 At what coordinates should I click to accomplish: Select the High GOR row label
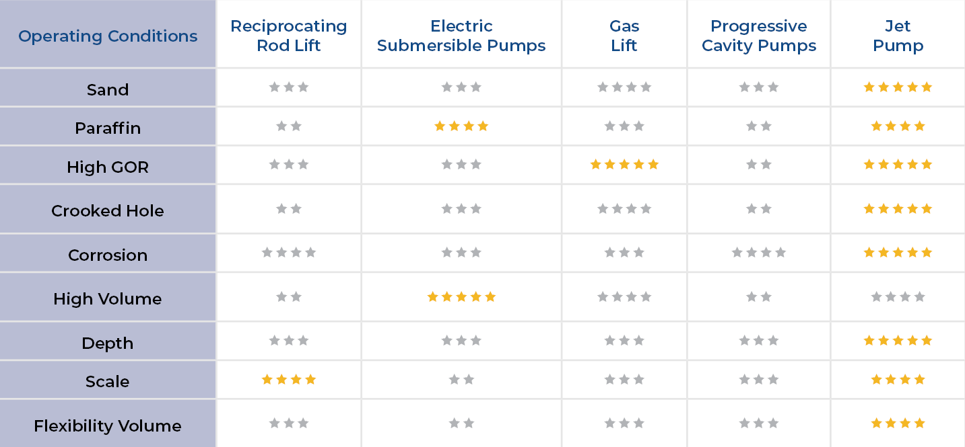click(x=108, y=167)
